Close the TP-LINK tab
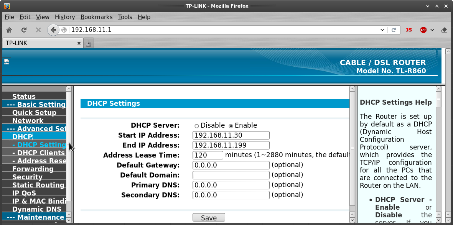The height and width of the screenshot is (225, 453). click(79, 43)
